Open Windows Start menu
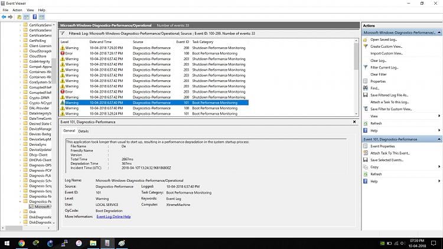 6,243
